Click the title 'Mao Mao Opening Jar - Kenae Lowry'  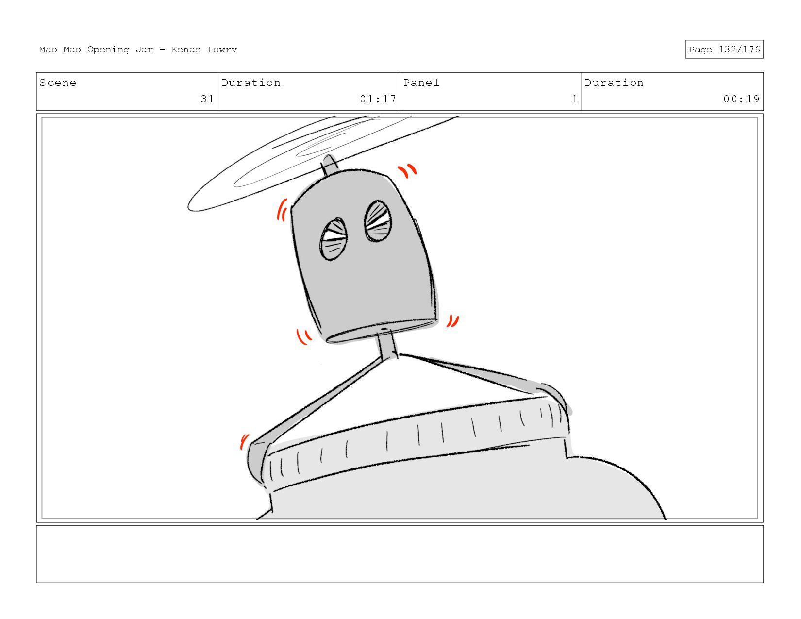pyautogui.click(x=138, y=50)
